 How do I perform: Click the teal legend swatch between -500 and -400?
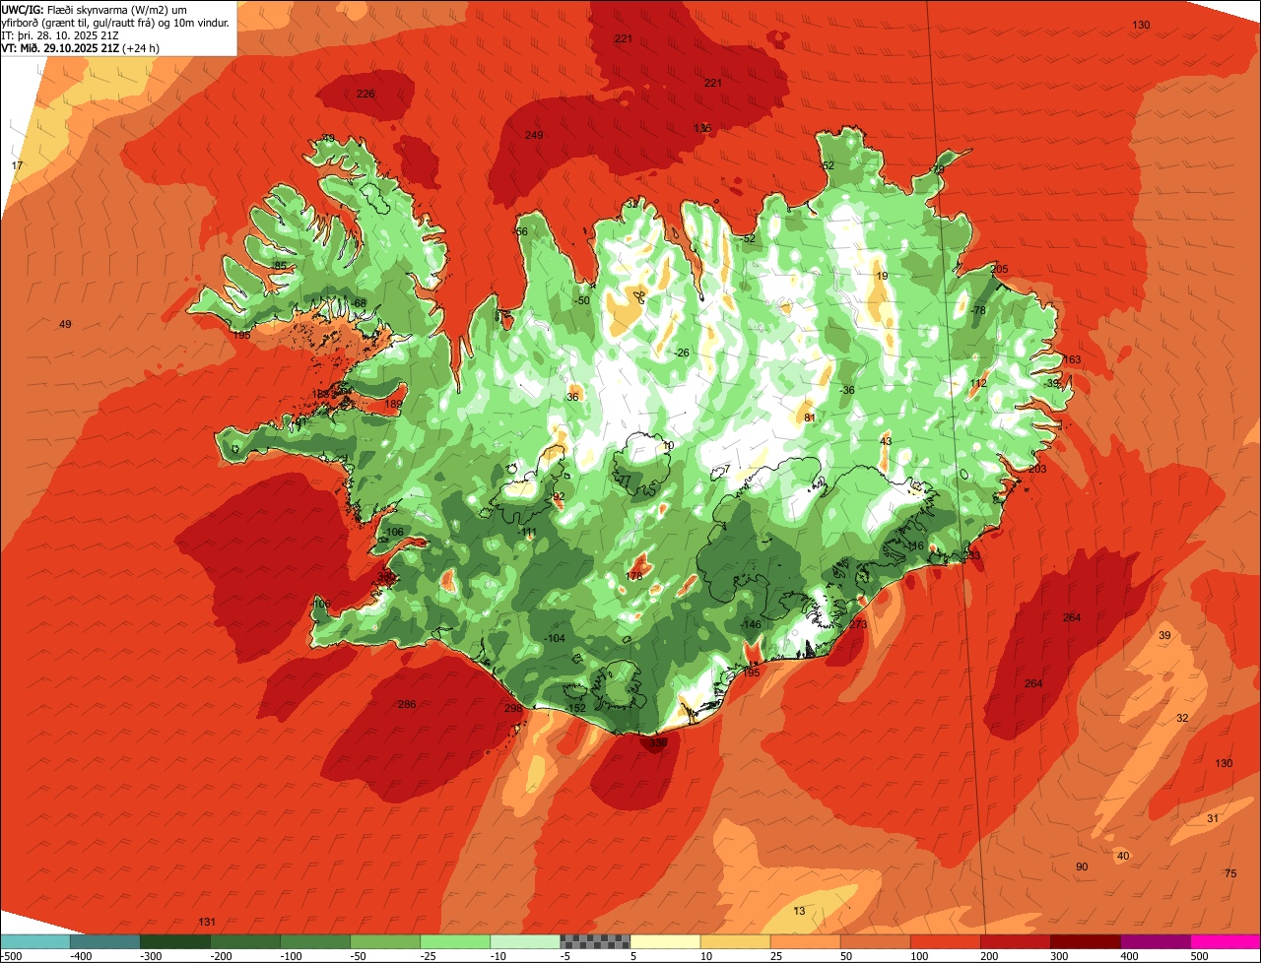[35, 941]
